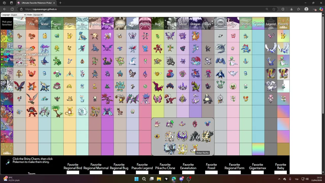The height and width of the screenshot is (183, 325).
Task: Click the Shiny Charm icon
Action: [7, 162]
